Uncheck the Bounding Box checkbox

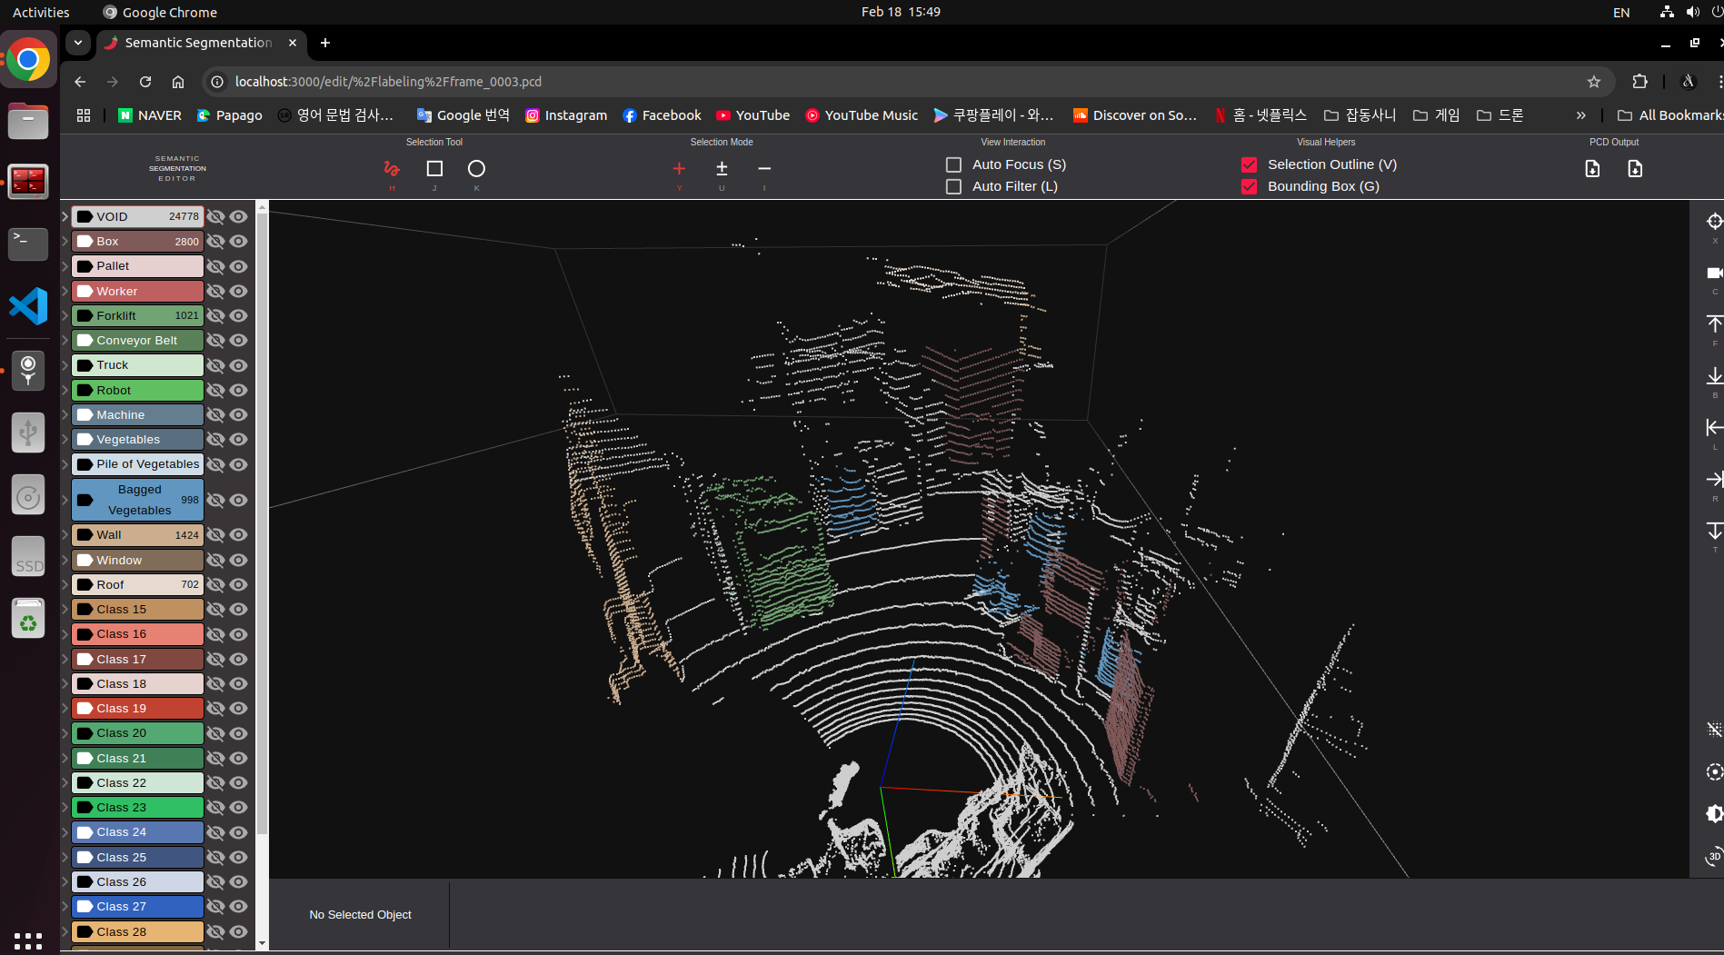1250,186
